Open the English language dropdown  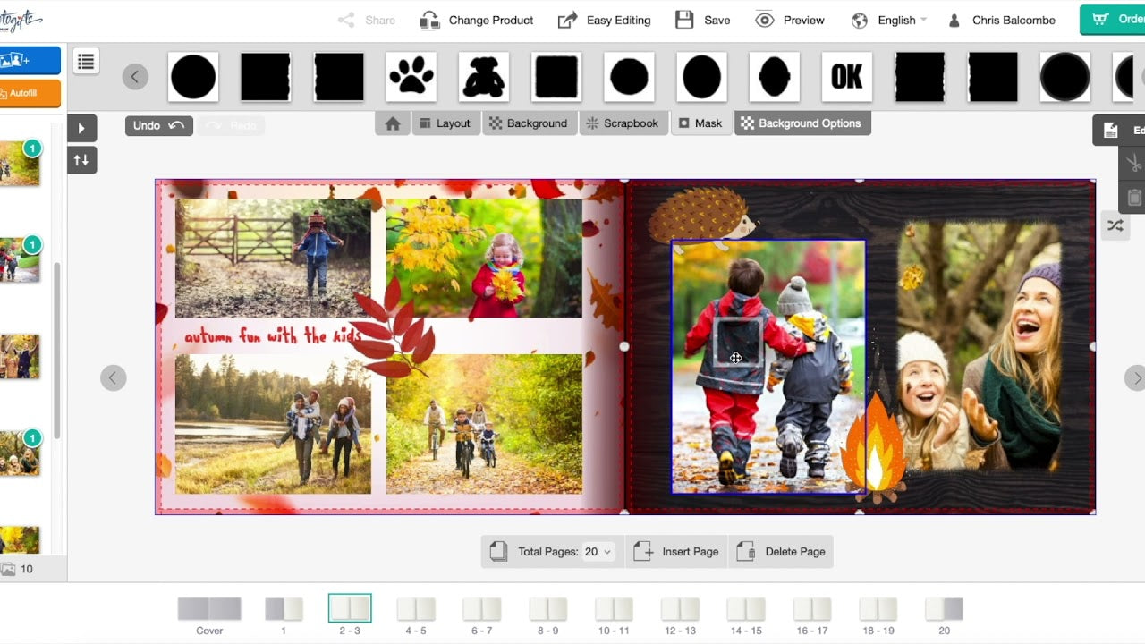[889, 20]
